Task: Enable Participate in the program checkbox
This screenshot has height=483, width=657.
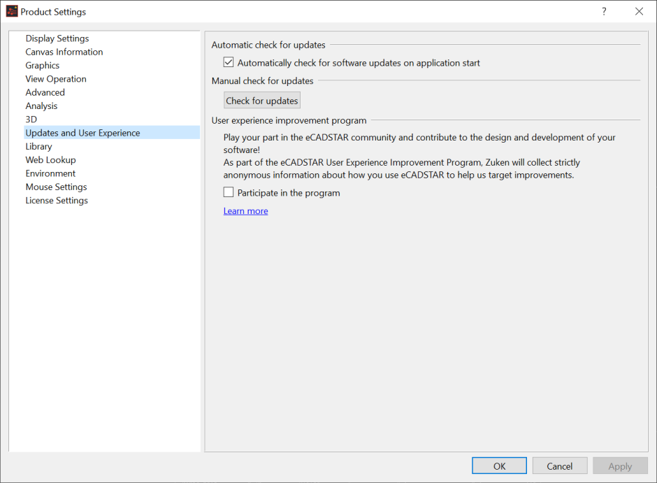Action: click(229, 192)
